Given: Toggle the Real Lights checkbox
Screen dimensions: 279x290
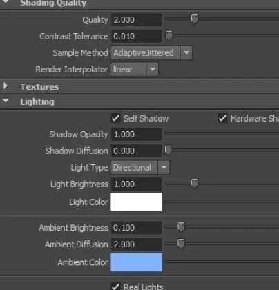Looking at the screenshot, I should (115, 287).
